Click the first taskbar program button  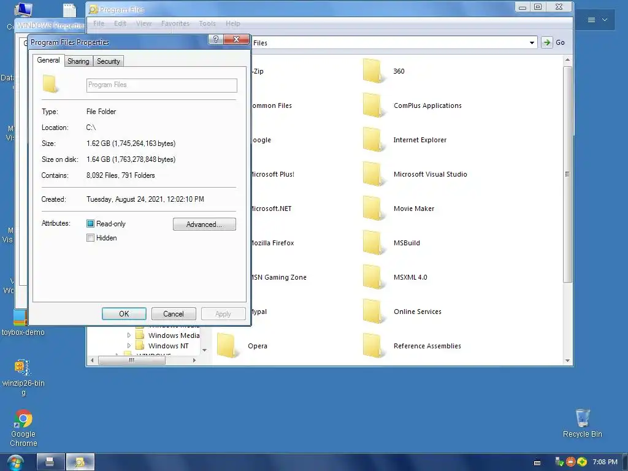tap(51, 462)
